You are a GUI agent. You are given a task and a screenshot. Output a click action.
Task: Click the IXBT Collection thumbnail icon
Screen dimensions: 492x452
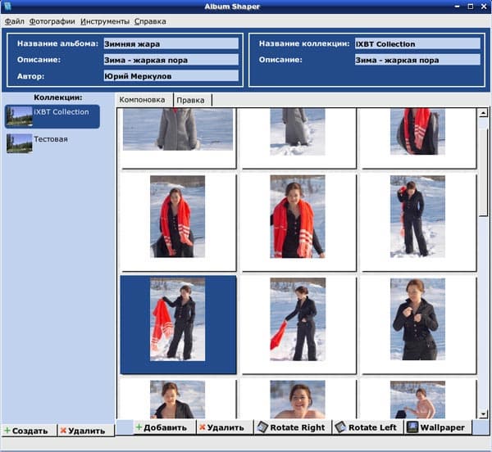point(19,116)
